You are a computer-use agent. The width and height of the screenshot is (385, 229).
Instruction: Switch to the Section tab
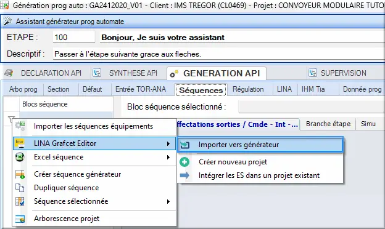(x=59, y=89)
